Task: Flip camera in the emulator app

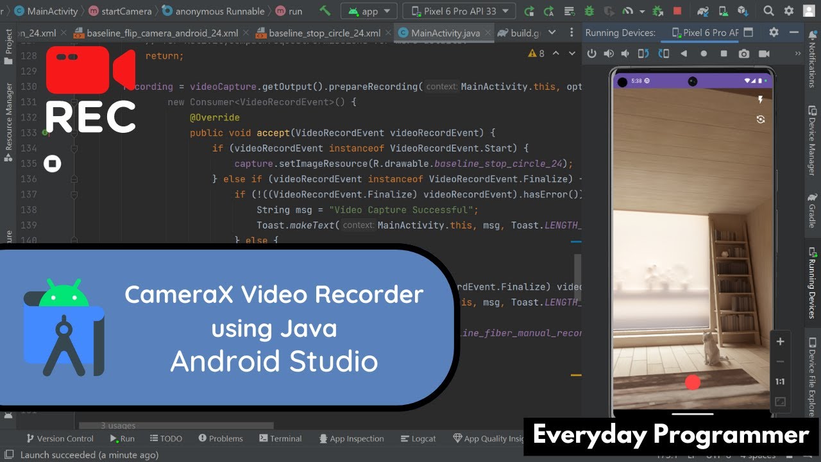Action: [761, 119]
